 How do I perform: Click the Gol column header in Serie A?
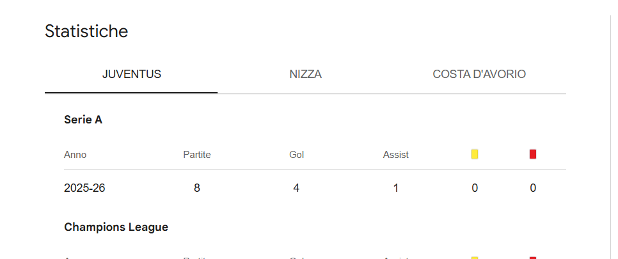296,155
